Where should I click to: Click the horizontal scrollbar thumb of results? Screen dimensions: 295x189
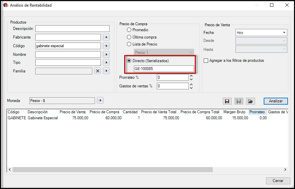[113, 169]
